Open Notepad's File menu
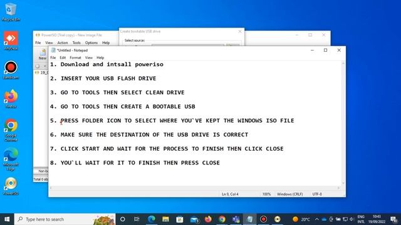 tap(53, 57)
